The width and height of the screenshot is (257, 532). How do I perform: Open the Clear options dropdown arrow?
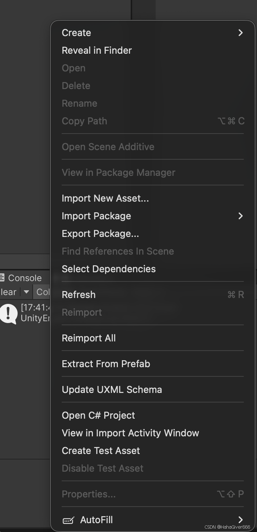tap(26, 292)
